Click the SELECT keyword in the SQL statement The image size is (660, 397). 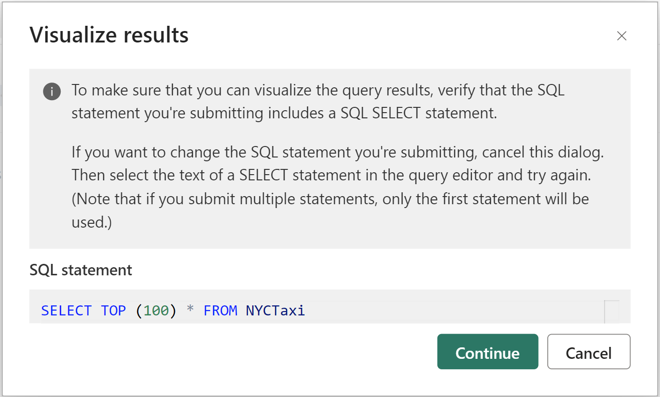tap(66, 311)
